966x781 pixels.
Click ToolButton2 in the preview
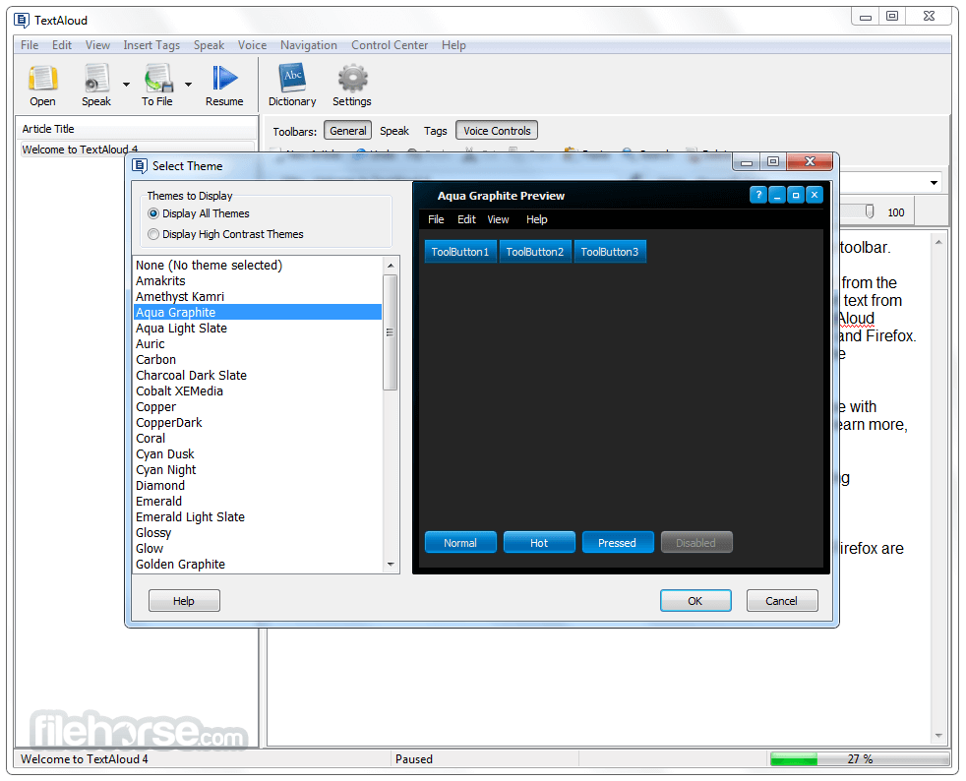pos(535,251)
